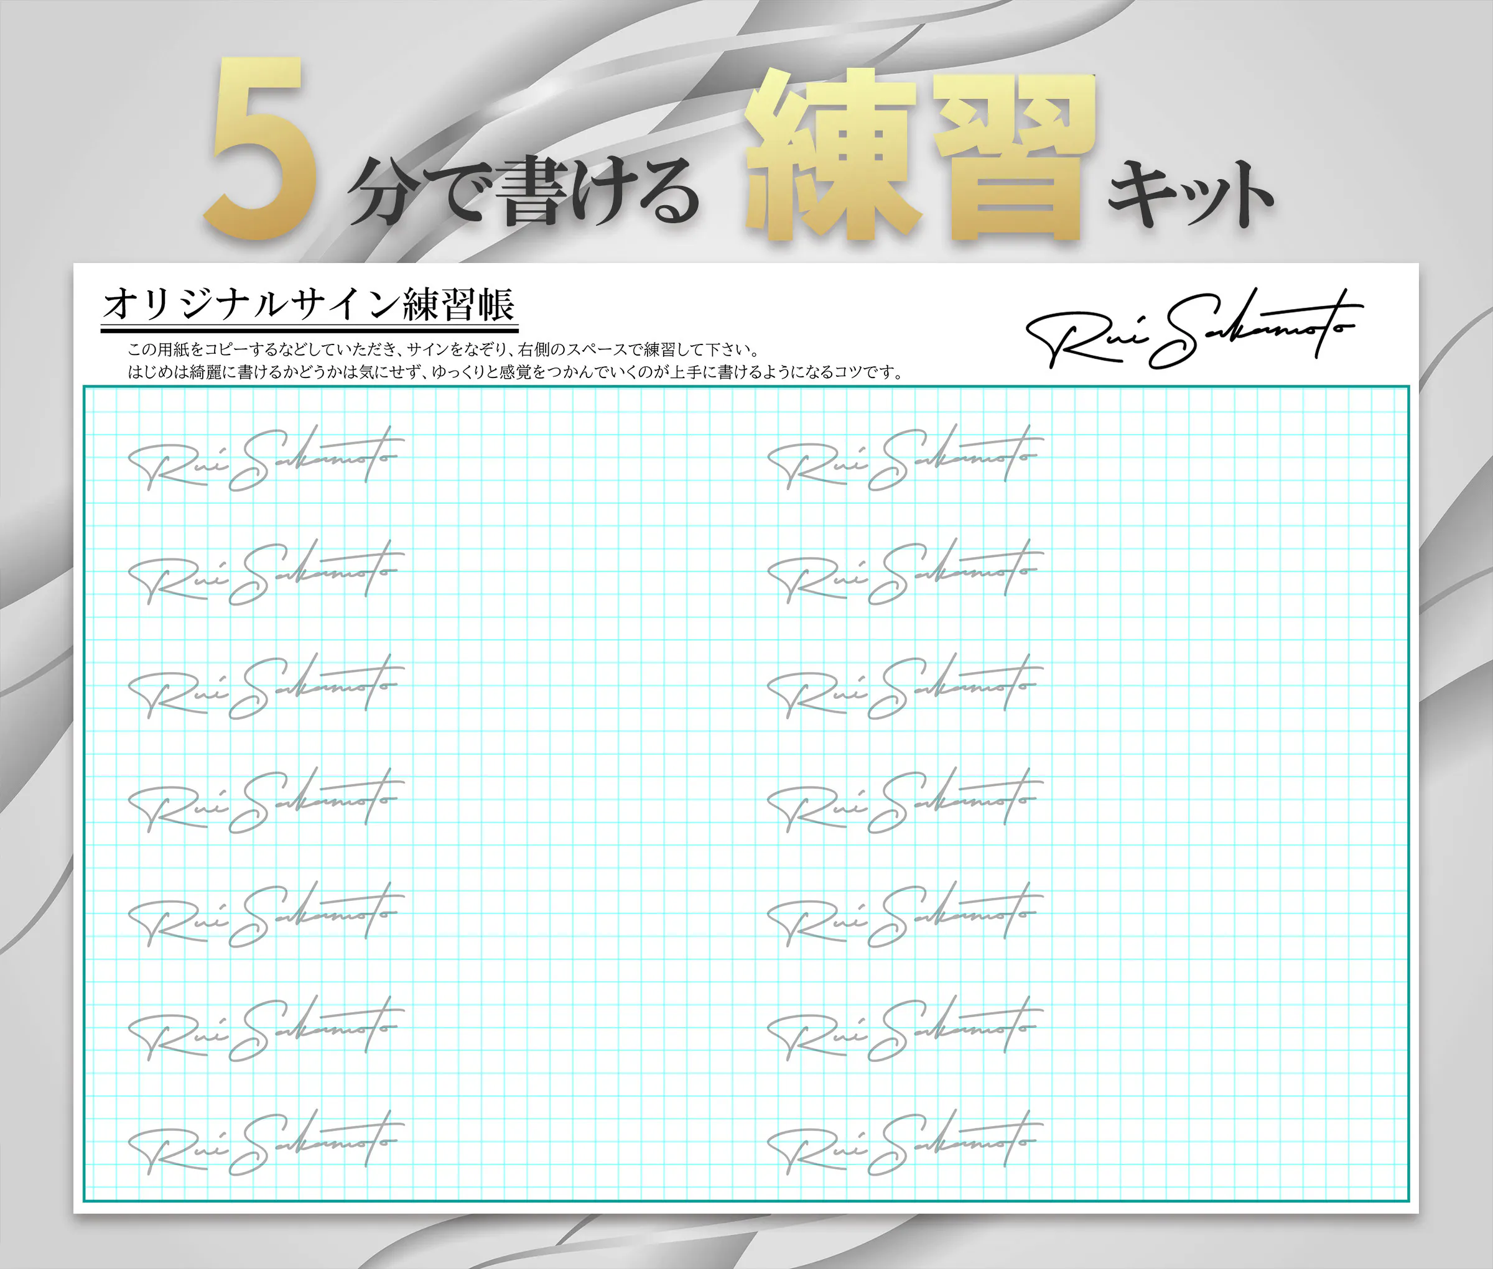Image resolution: width=1493 pixels, height=1269 pixels.
Task: Click the instruction line starting はじめは綺麗に
Action: 514,372
